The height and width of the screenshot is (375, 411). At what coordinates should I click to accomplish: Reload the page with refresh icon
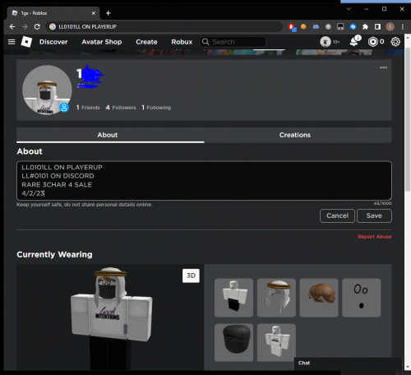click(37, 26)
